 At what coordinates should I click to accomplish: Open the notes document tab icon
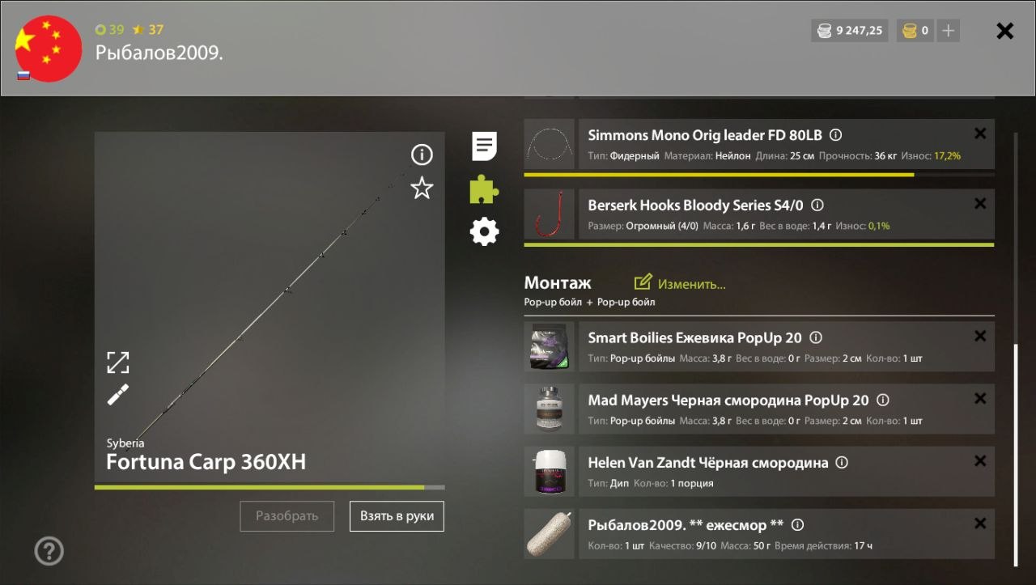(484, 146)
